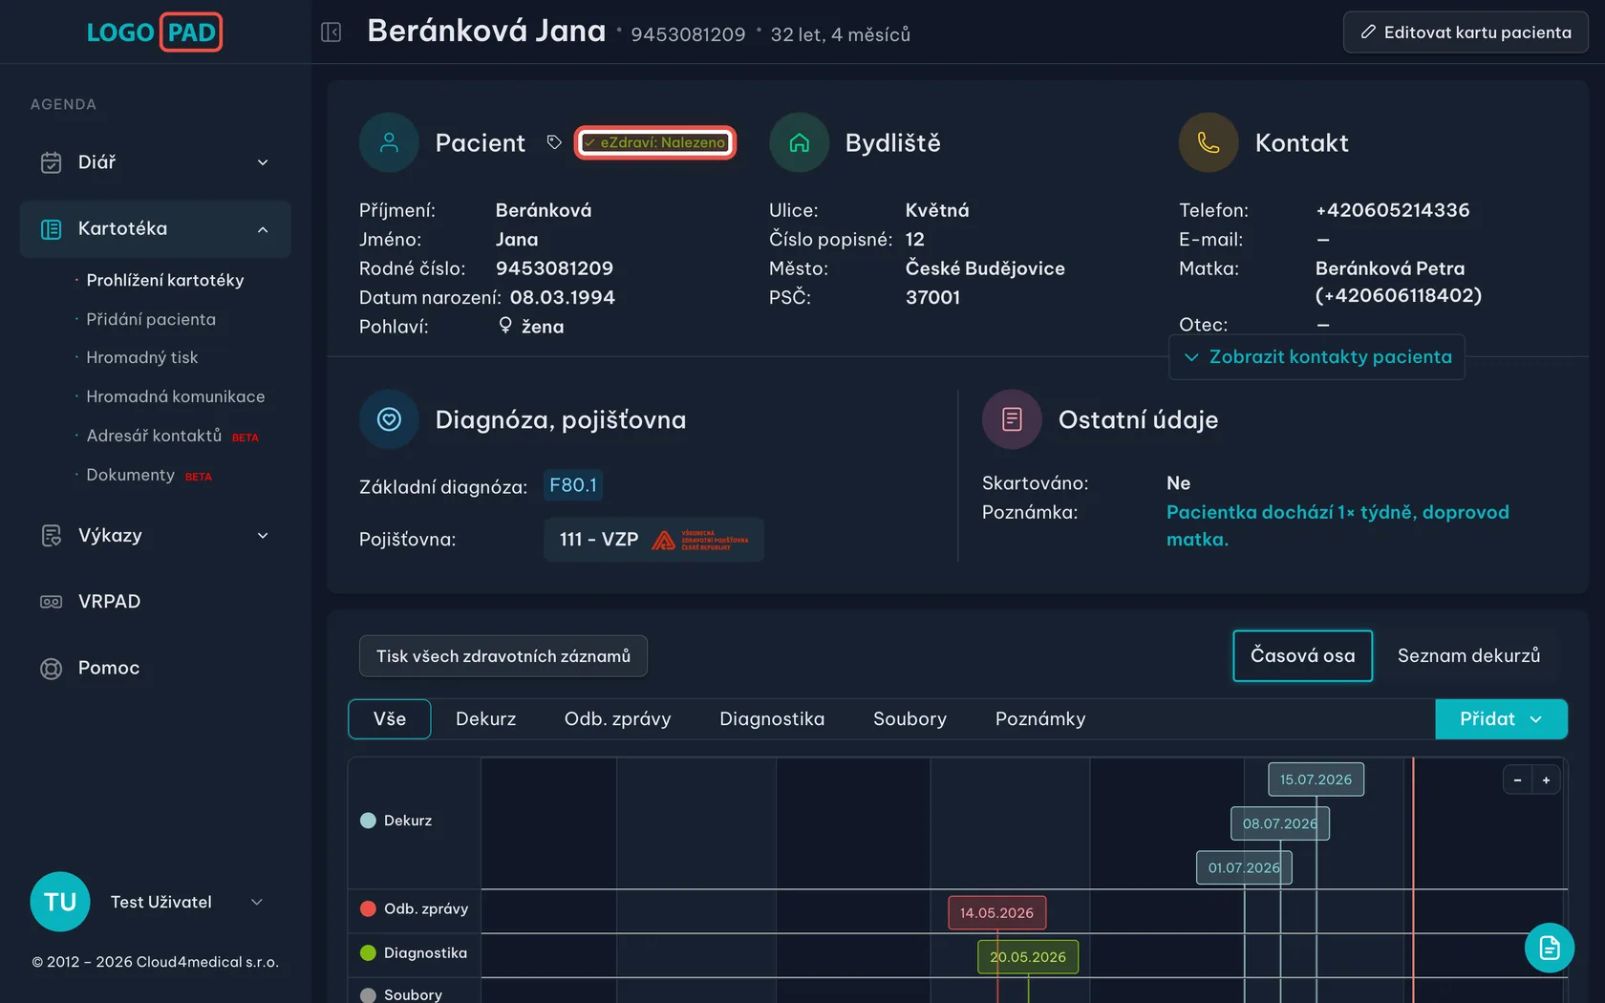Select the Poznámky filter tab
The width and height of the screenshot is (1605, 1003).
(x=1040, y=719)
